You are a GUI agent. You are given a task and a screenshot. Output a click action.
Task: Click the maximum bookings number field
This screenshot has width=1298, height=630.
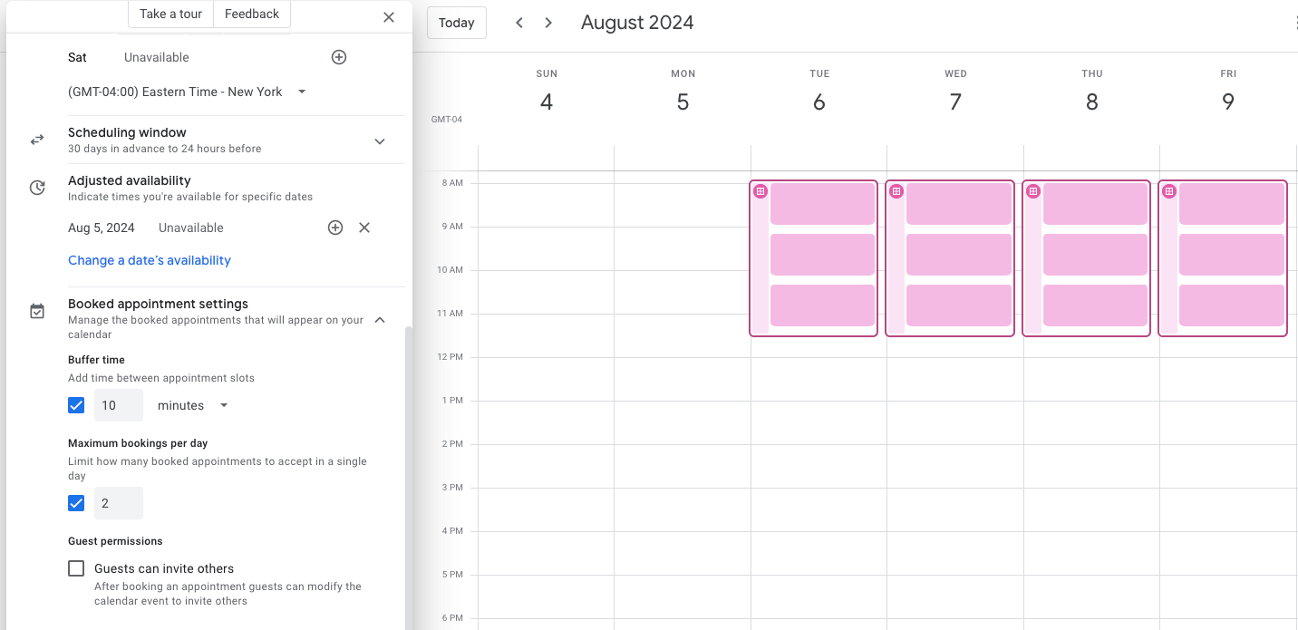click(x=119, y=503)
